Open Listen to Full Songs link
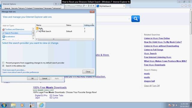The height and width of the screenshot is (108, 192). 154,50
